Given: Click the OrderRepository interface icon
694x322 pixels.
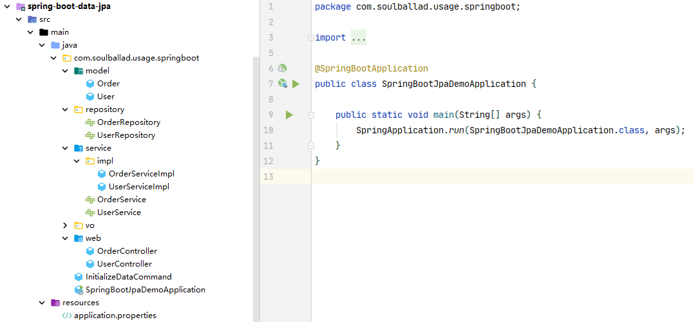Looking at the screenshot, I should coord(90,122).
